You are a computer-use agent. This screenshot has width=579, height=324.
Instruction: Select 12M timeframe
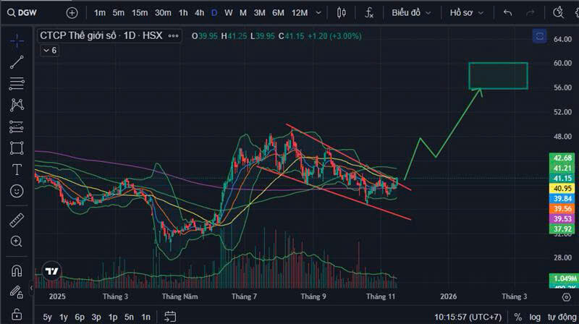(x=300, y=13)
